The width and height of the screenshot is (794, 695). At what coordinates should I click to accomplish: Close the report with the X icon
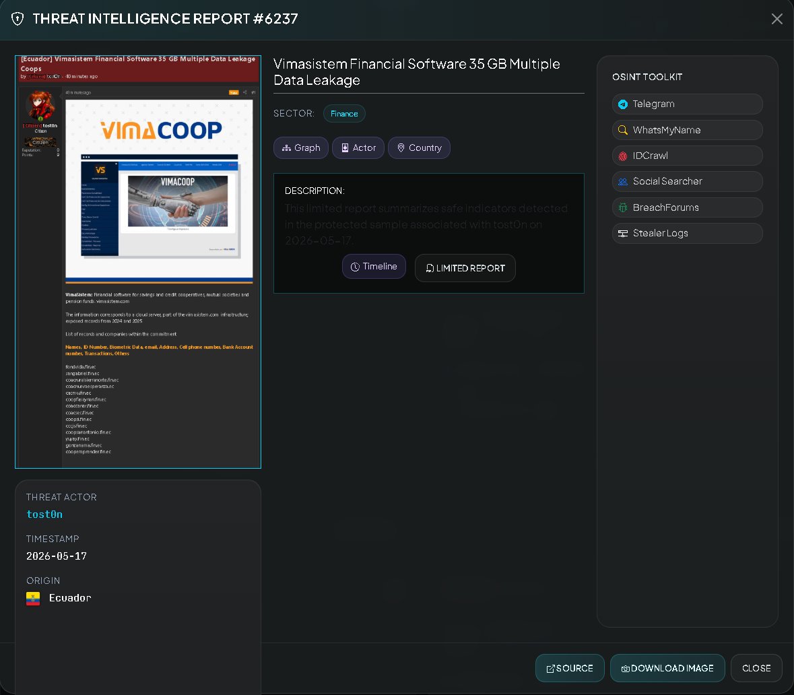coord(776,20)
